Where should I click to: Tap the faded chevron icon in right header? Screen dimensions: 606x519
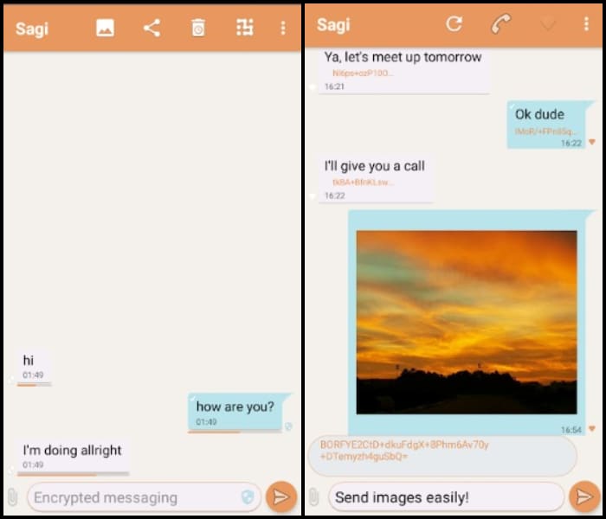[547, 25]
